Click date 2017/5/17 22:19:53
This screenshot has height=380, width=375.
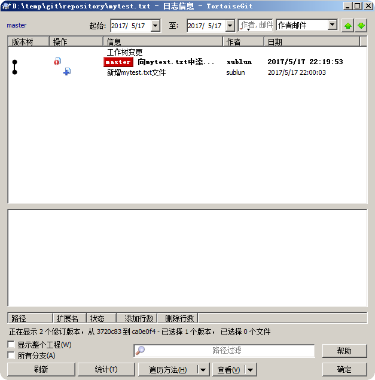[305, 62]
